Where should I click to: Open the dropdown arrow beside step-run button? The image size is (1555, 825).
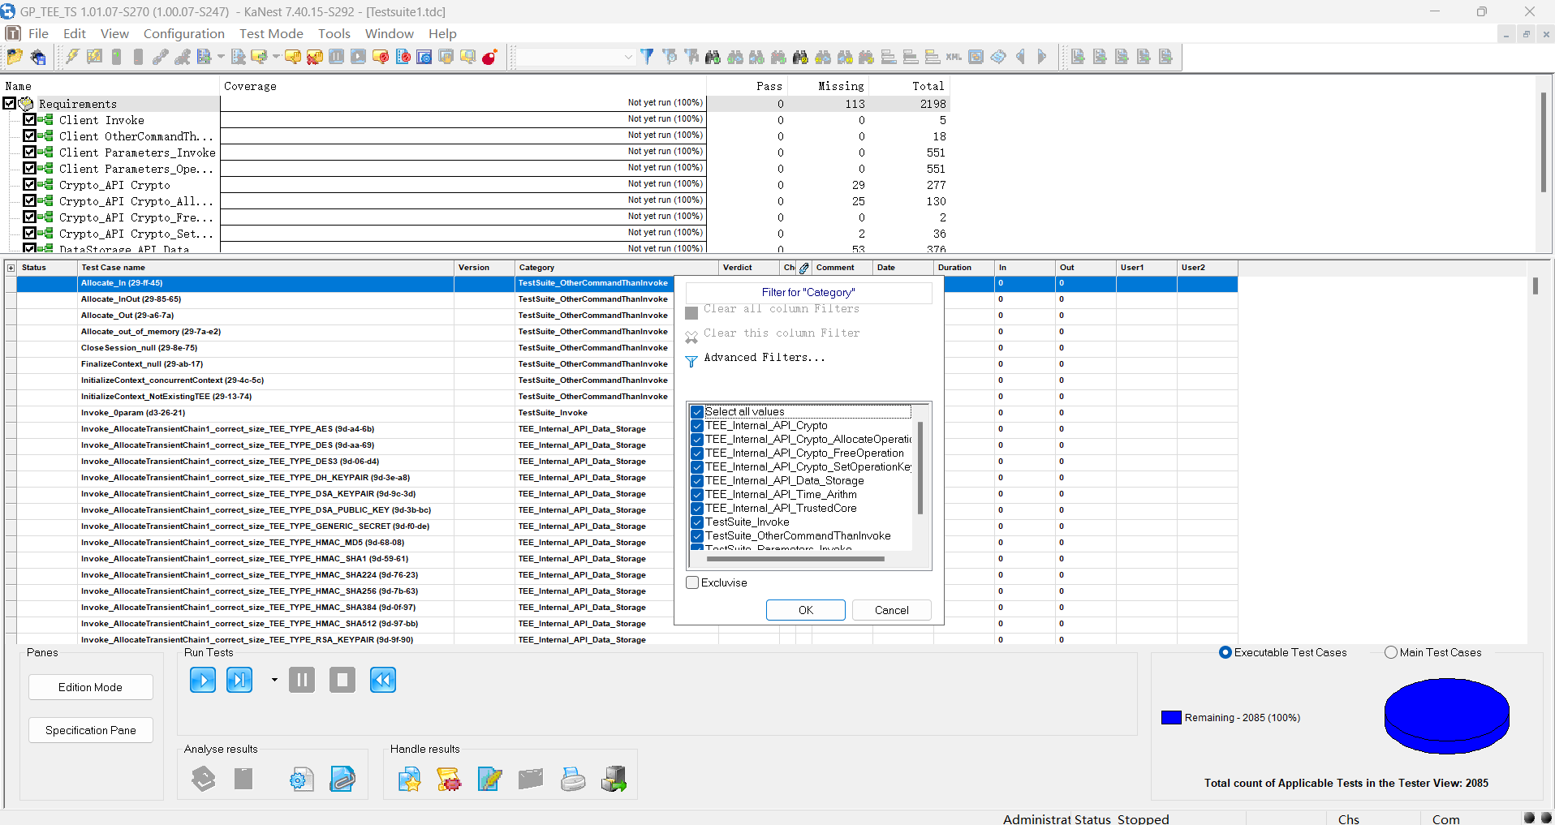coord(274,680)
